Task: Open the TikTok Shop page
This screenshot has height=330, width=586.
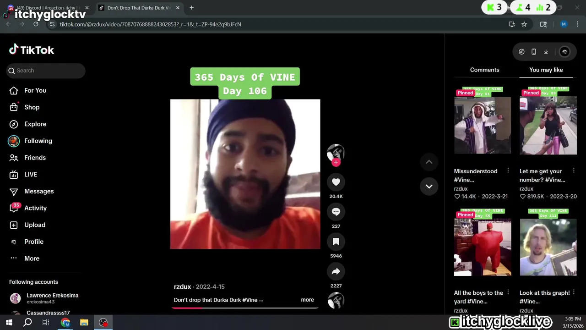Action: click(x=32, y=107)
